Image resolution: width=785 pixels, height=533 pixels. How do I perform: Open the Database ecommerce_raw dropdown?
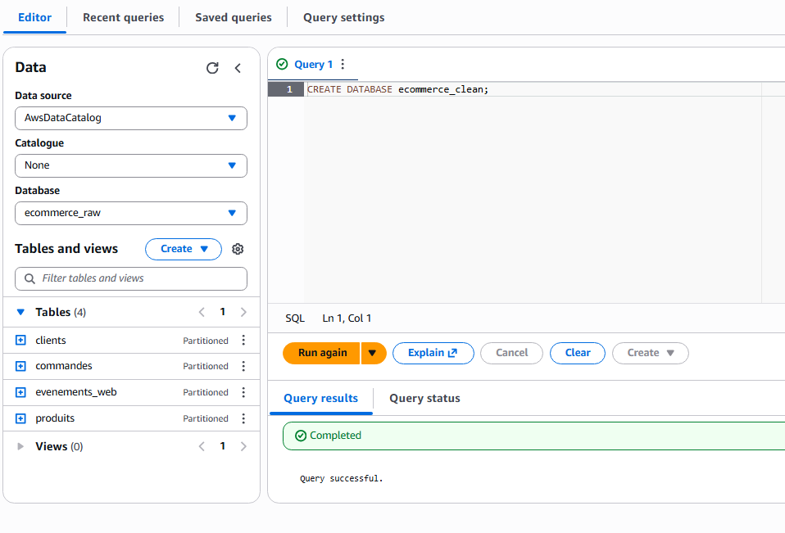pos(131,213)
